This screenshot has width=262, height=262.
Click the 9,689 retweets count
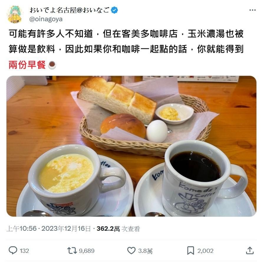pyautogui.click(x=87, y=251)
